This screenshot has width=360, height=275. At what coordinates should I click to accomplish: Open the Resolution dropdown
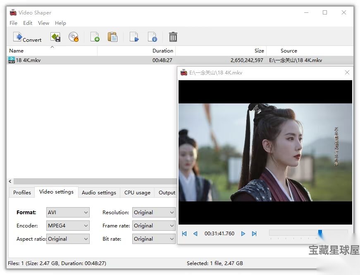[x=154, y=212]
